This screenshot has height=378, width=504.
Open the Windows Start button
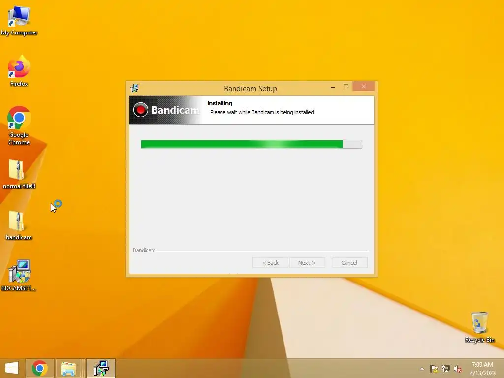click(x=12, y=368)
